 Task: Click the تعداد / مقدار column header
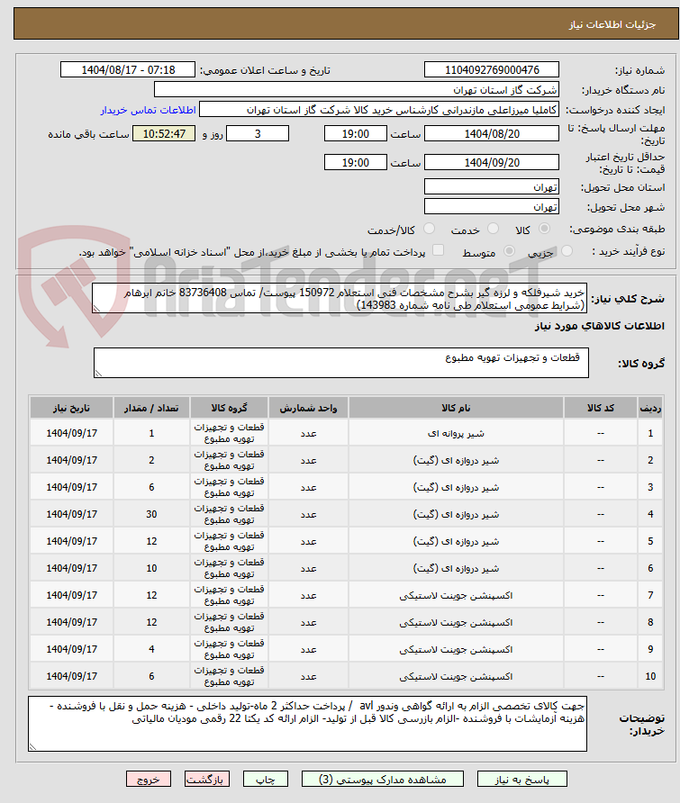(151, 408)
